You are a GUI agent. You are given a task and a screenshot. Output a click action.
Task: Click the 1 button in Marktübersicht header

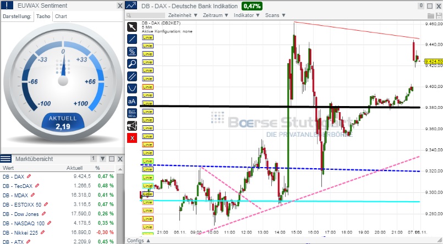coord(94,159)
